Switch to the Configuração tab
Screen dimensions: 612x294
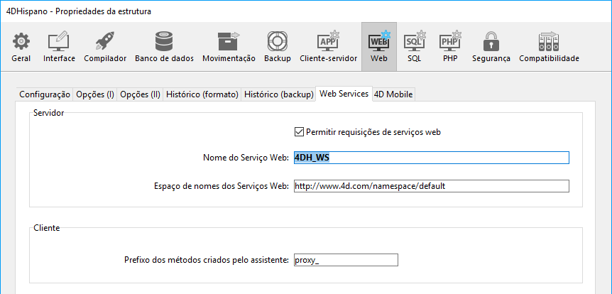45,94
